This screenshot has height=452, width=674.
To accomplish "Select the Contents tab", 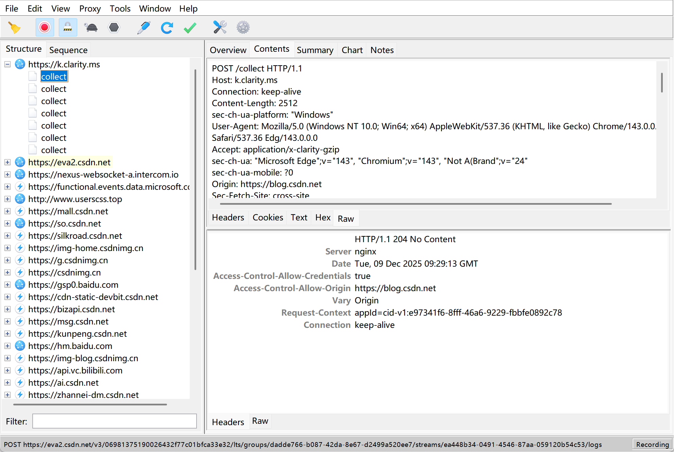I will tap(271, 49).
